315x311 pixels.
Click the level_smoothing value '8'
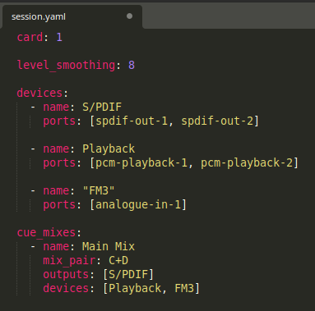click(x=132, y=65)
